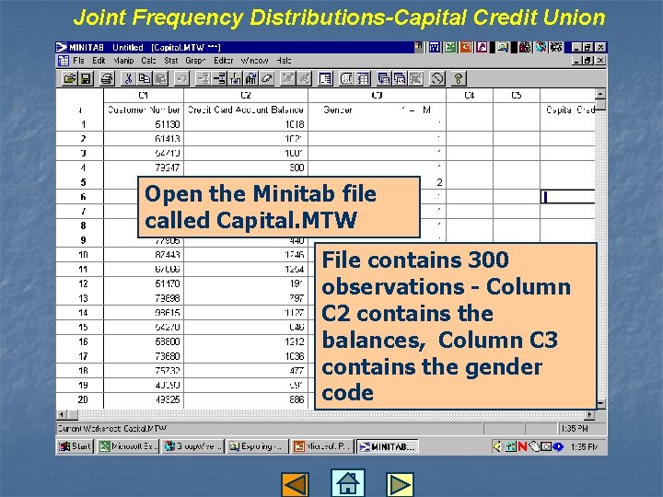Switch to Exploring taskbar button
Image resolution: width=663 pixels, height=497 pixels.
(257, 446)
